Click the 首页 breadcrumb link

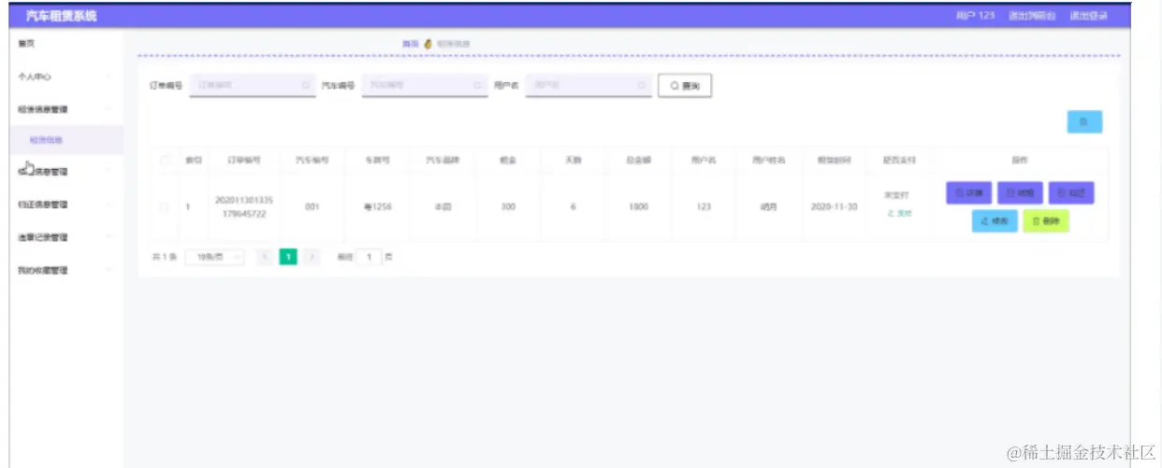click(x=410, y=44)
